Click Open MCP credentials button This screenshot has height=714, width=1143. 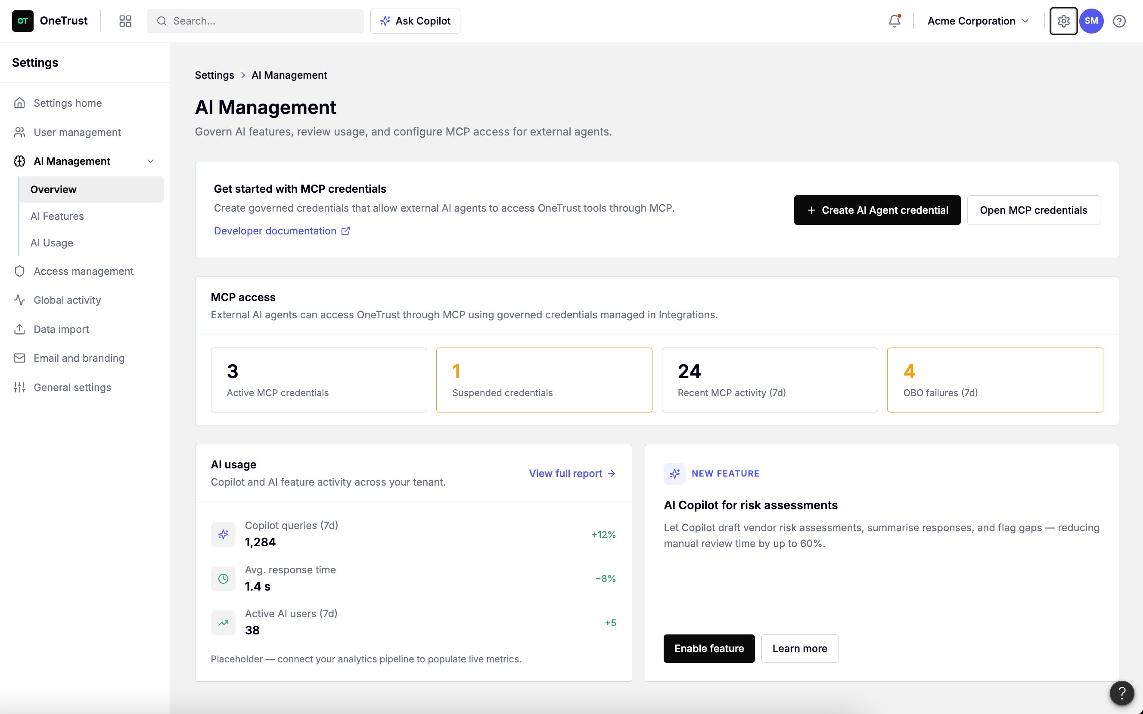point(1033,210)
